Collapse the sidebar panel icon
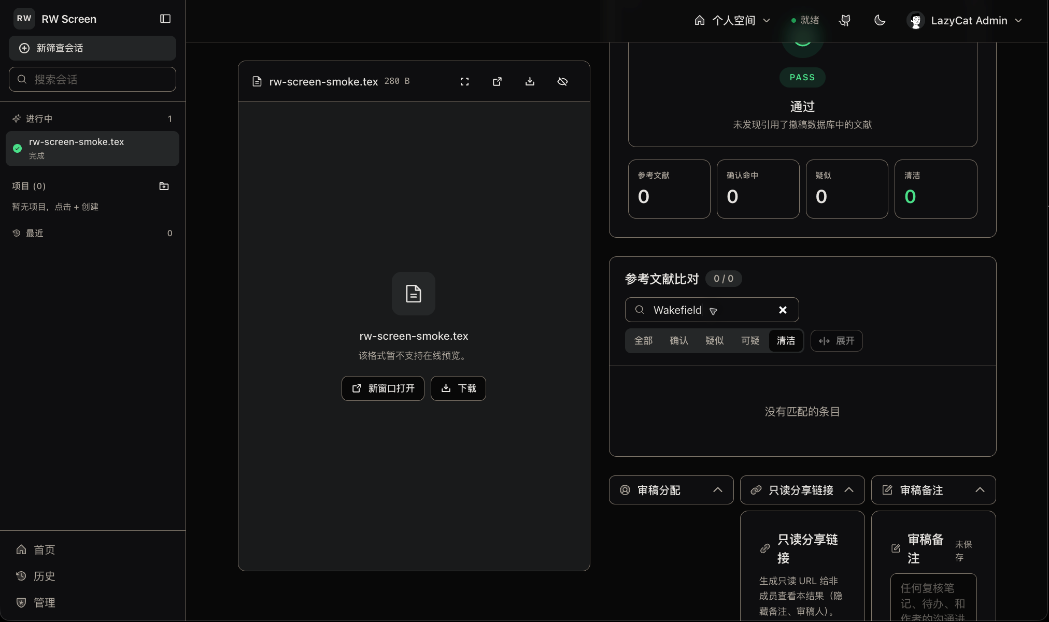The height and width of the screenshot is (622, 1049). click(165, 19)
